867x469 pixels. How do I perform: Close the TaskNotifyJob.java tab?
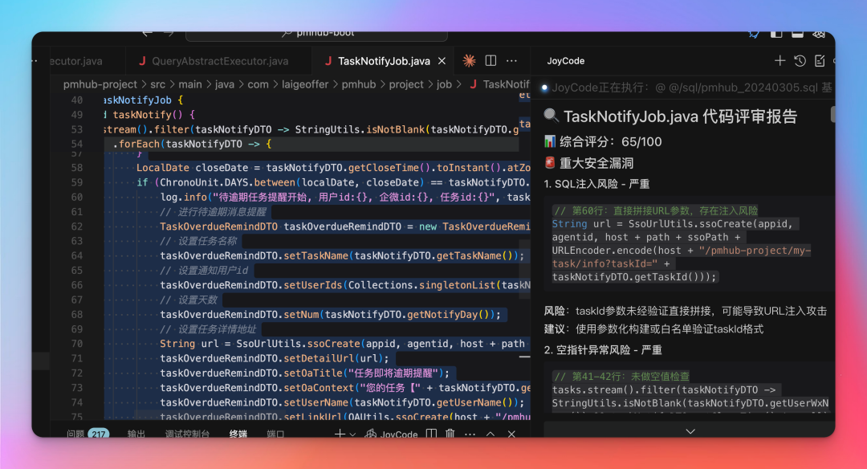tap(442, 61)
